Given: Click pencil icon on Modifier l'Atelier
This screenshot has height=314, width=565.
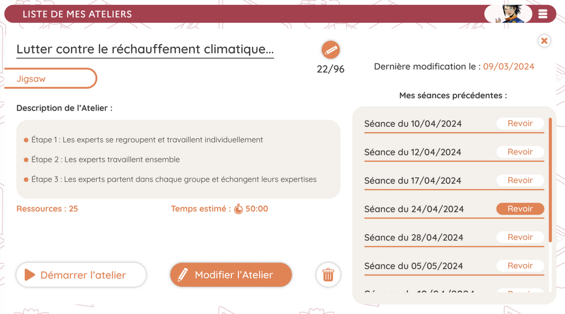Looking at the screenshot, I should pyautogui.click(x=183, y=275).
